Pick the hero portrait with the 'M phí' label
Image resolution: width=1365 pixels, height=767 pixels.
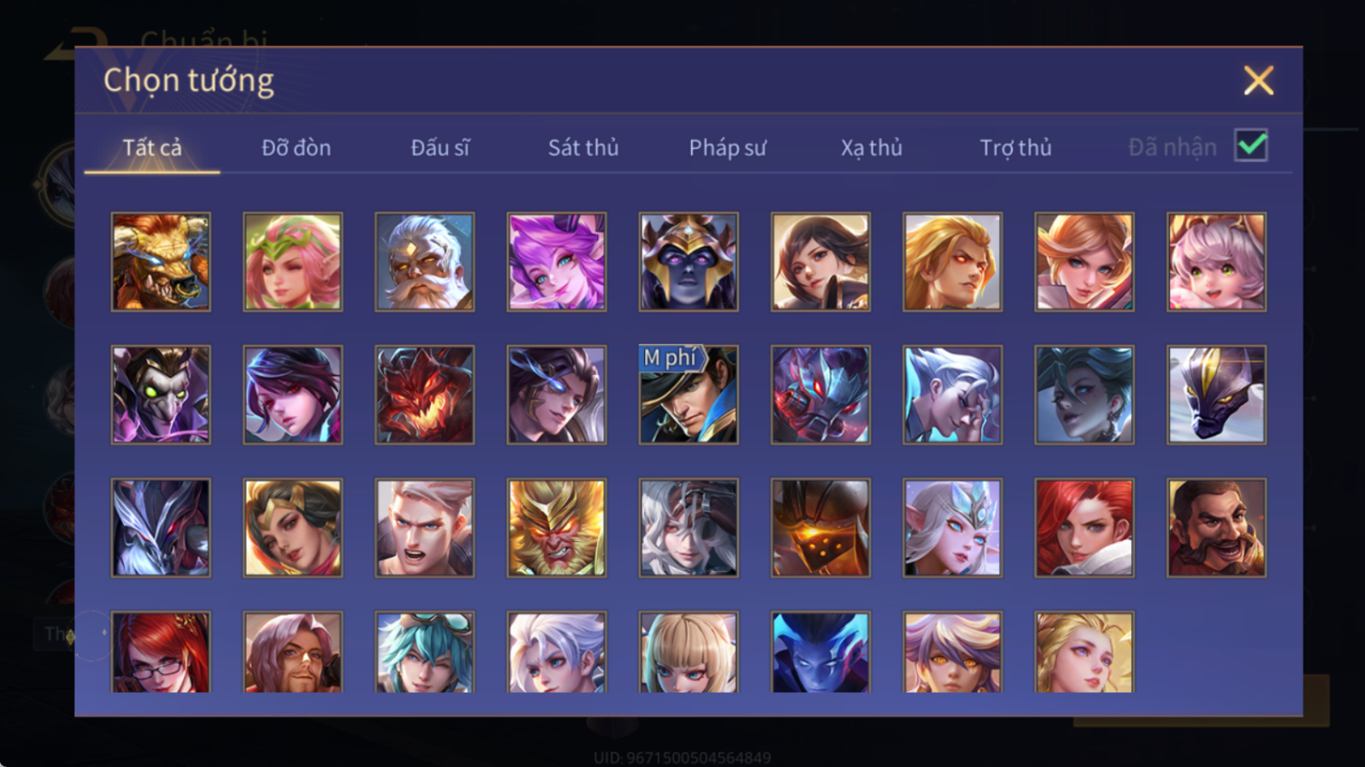coord(688,395)
